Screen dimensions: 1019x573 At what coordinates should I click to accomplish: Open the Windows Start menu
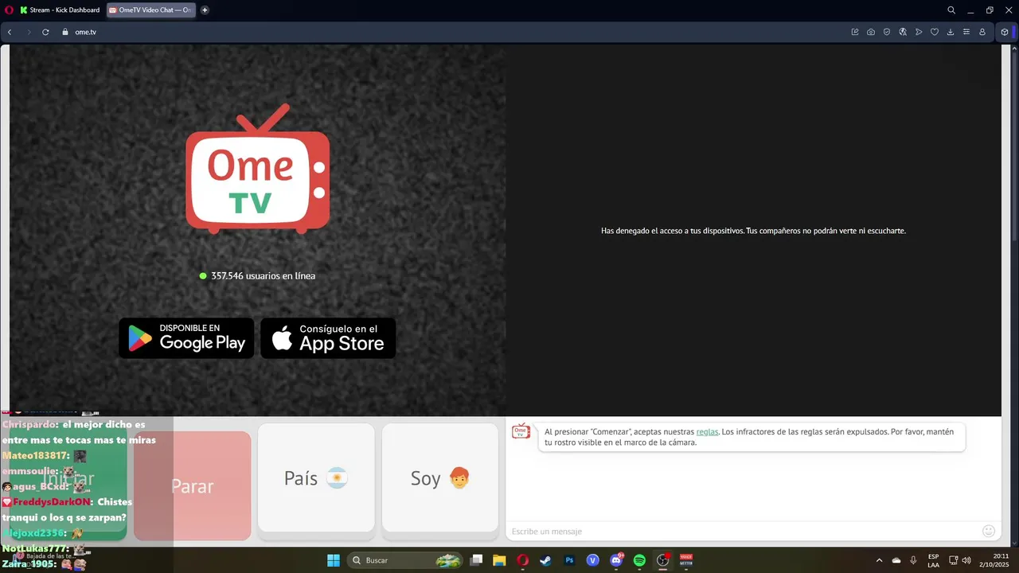[334, 560]
